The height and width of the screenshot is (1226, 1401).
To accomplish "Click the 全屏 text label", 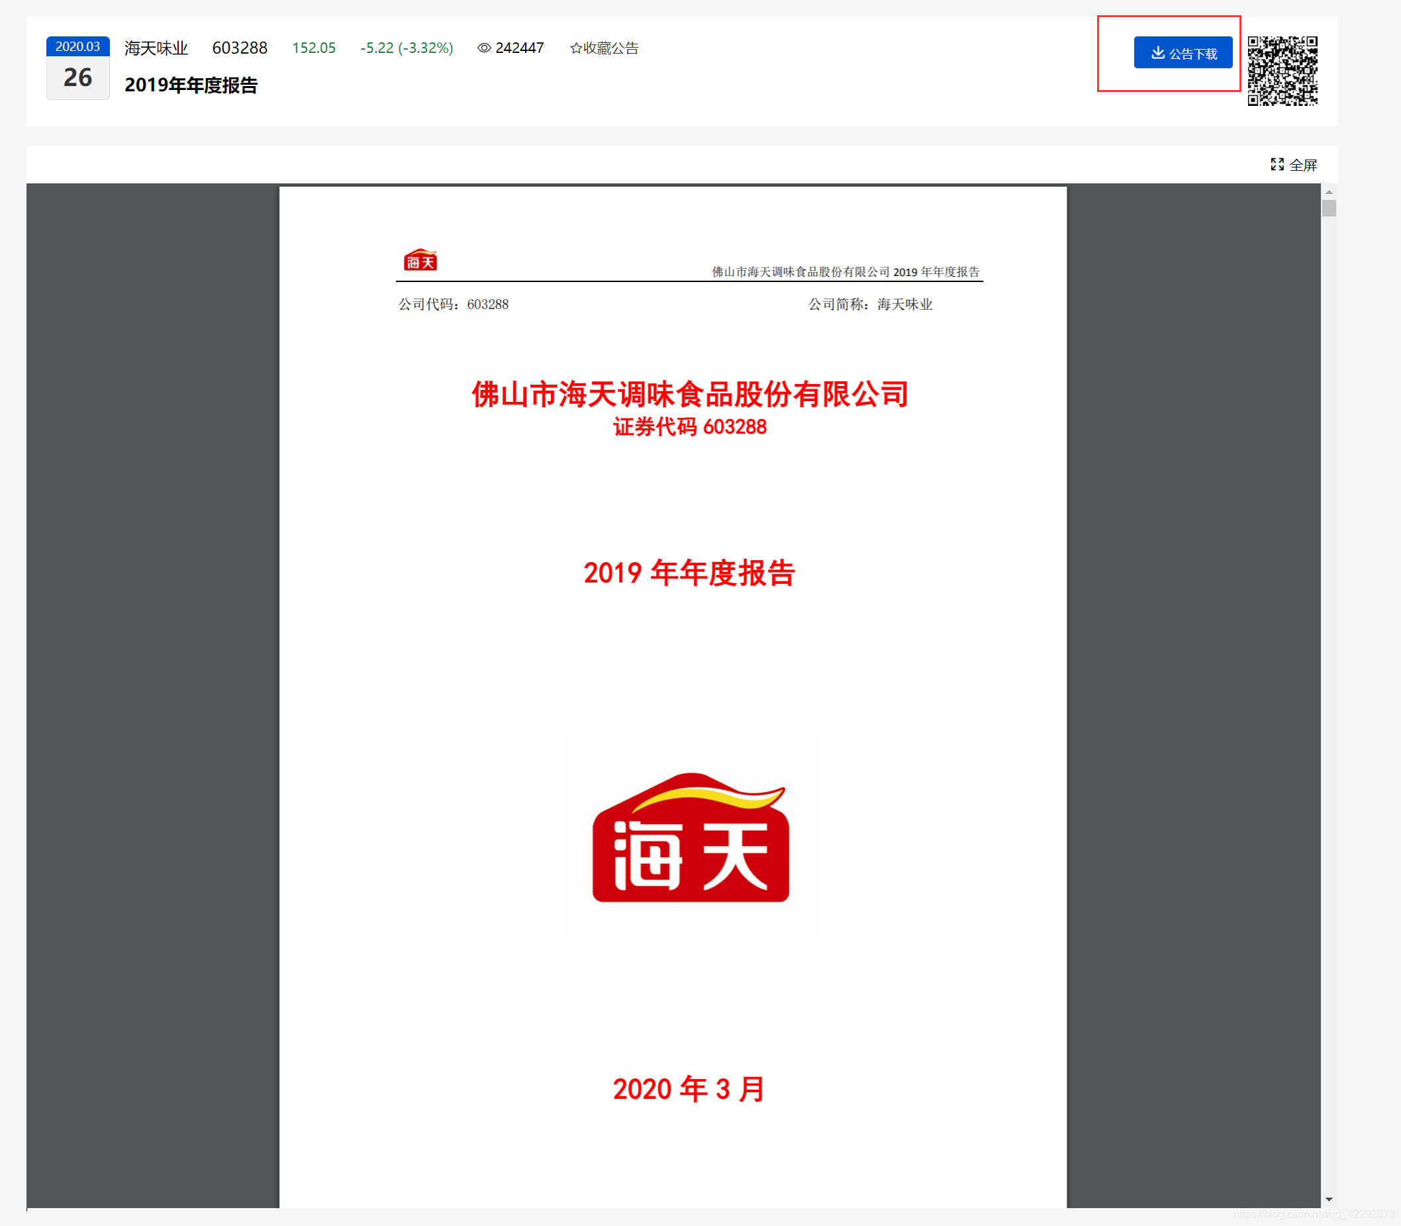I will point(1302,165).
